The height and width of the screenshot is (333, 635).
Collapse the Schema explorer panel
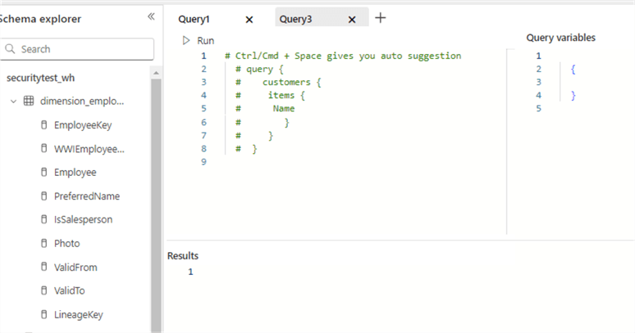(x=151, y=17)
